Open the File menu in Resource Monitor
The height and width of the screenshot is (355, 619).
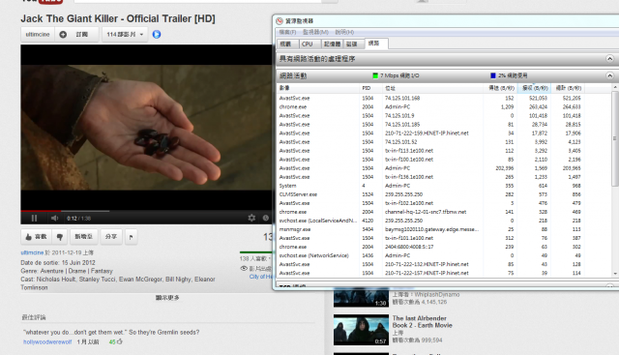click(287, 32)
